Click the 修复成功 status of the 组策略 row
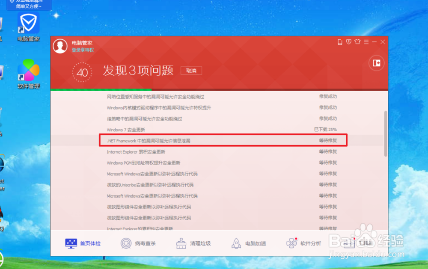The image size is (428, 269). tap(328, 118)
